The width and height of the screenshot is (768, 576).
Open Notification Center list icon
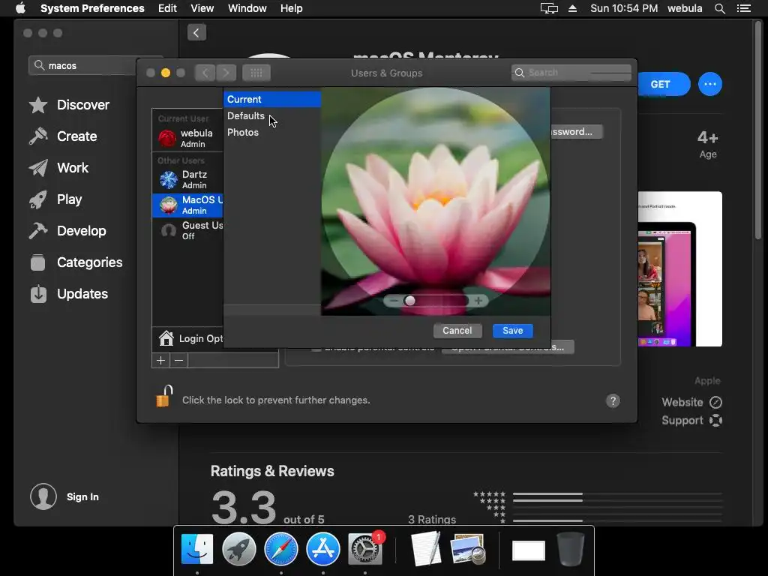tap(743, 8)
